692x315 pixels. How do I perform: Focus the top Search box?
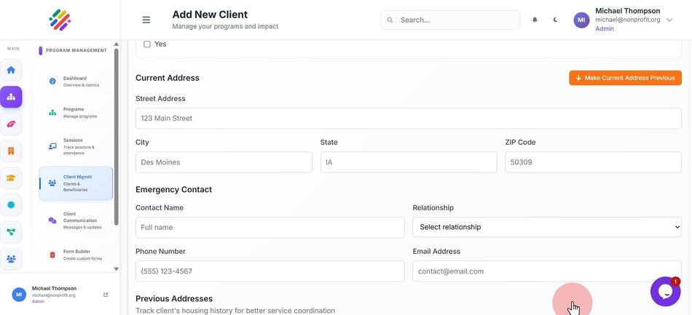click(450, 20)
